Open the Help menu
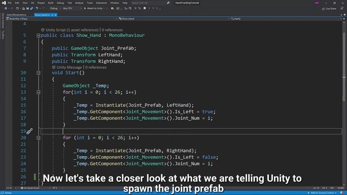Image resolution: width=347 pixels, height=195 pixels. pos(125,3)
